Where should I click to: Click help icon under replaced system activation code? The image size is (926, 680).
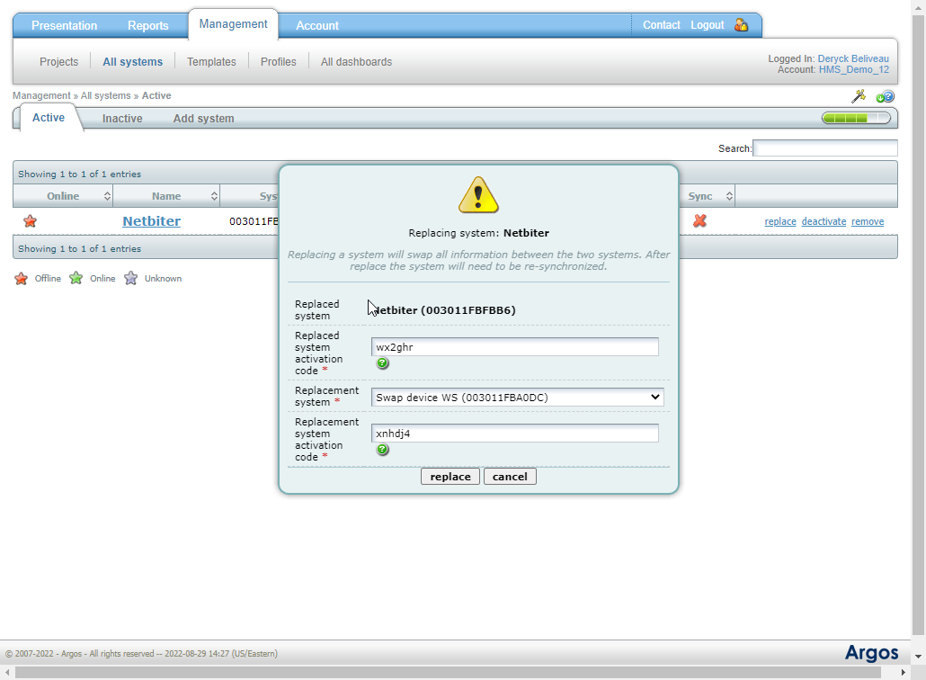coord(383,362)
